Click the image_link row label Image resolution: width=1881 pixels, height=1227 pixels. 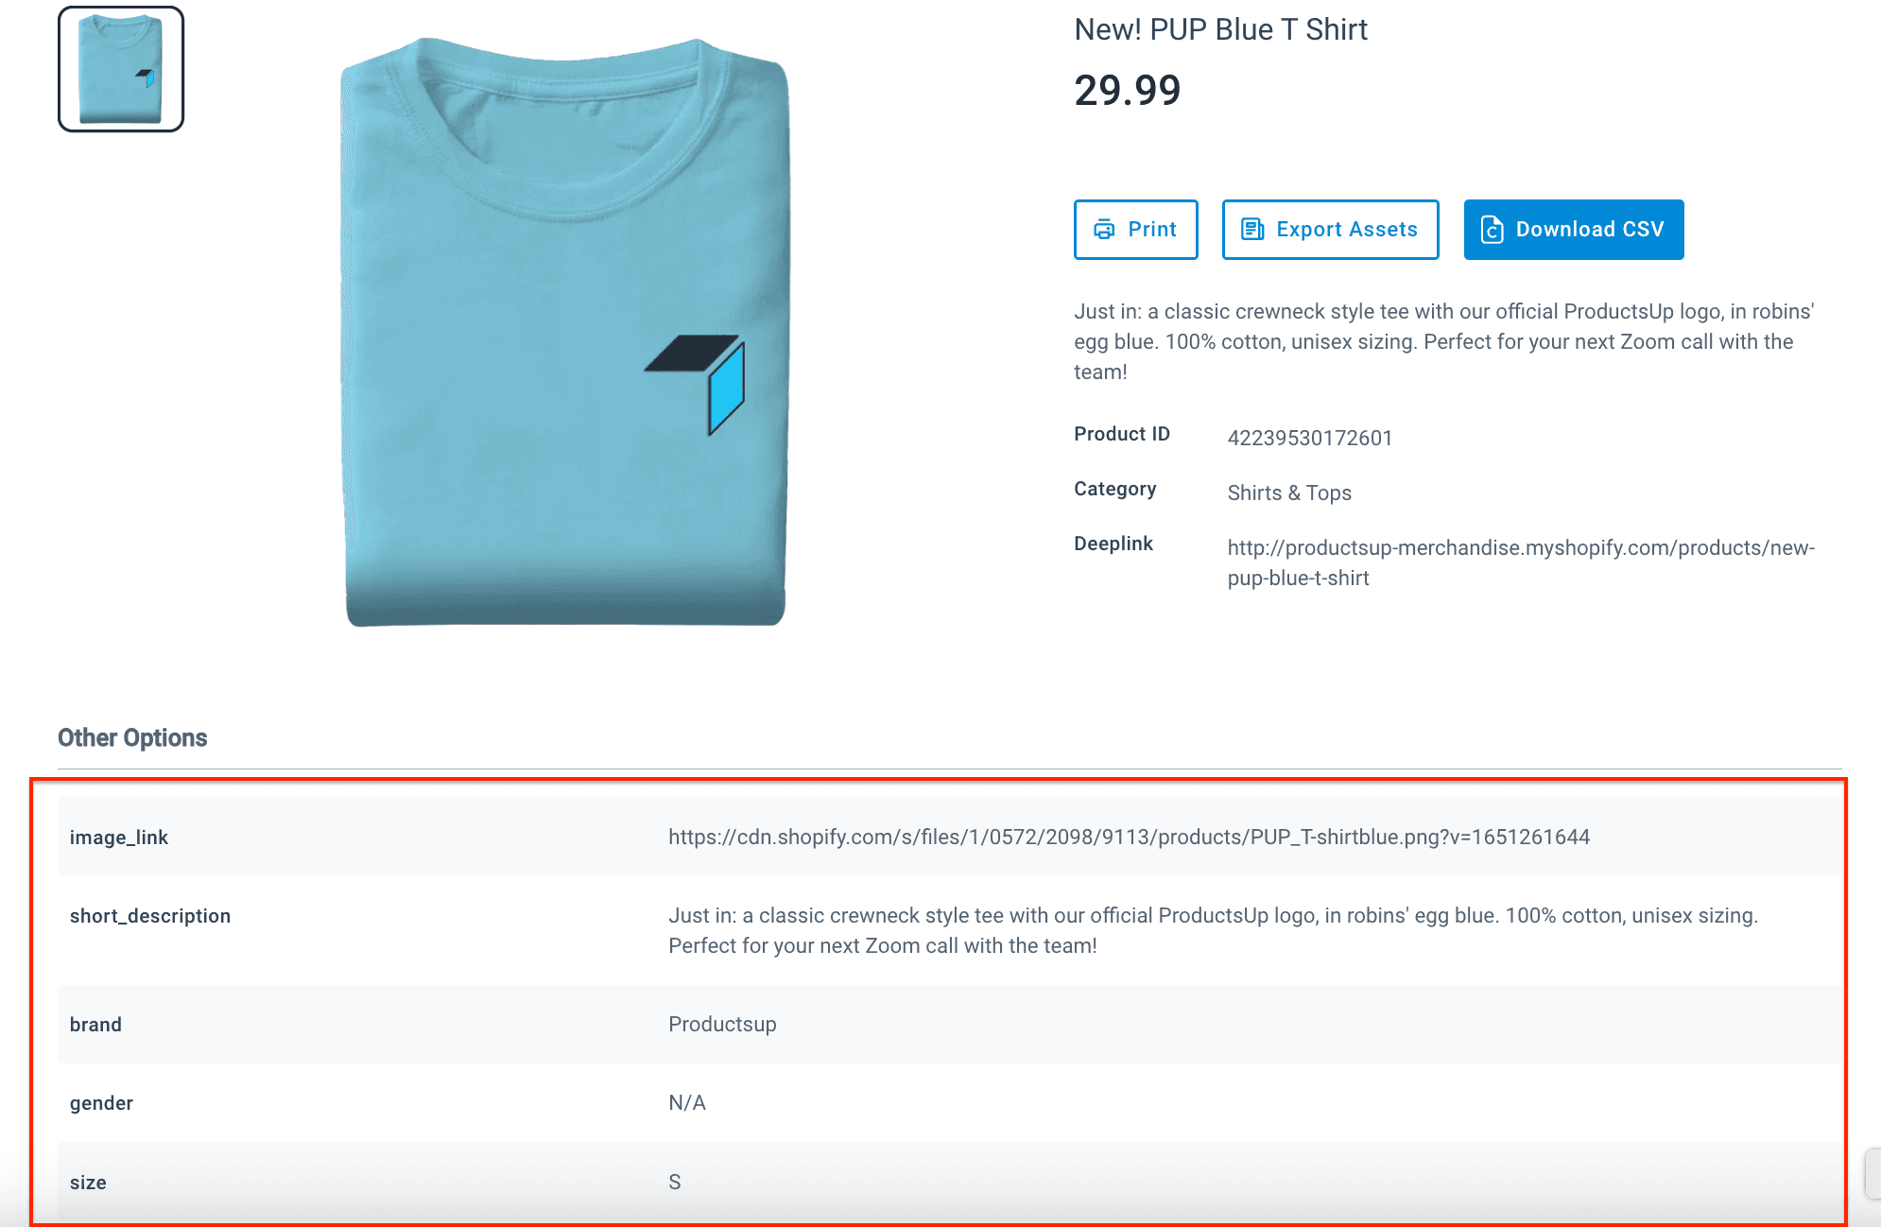point(119,838)
